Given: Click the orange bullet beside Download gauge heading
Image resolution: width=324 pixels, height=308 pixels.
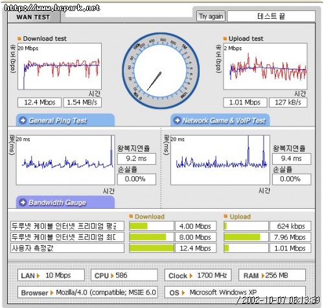Looking at the screenshot, I should (131, 216).
